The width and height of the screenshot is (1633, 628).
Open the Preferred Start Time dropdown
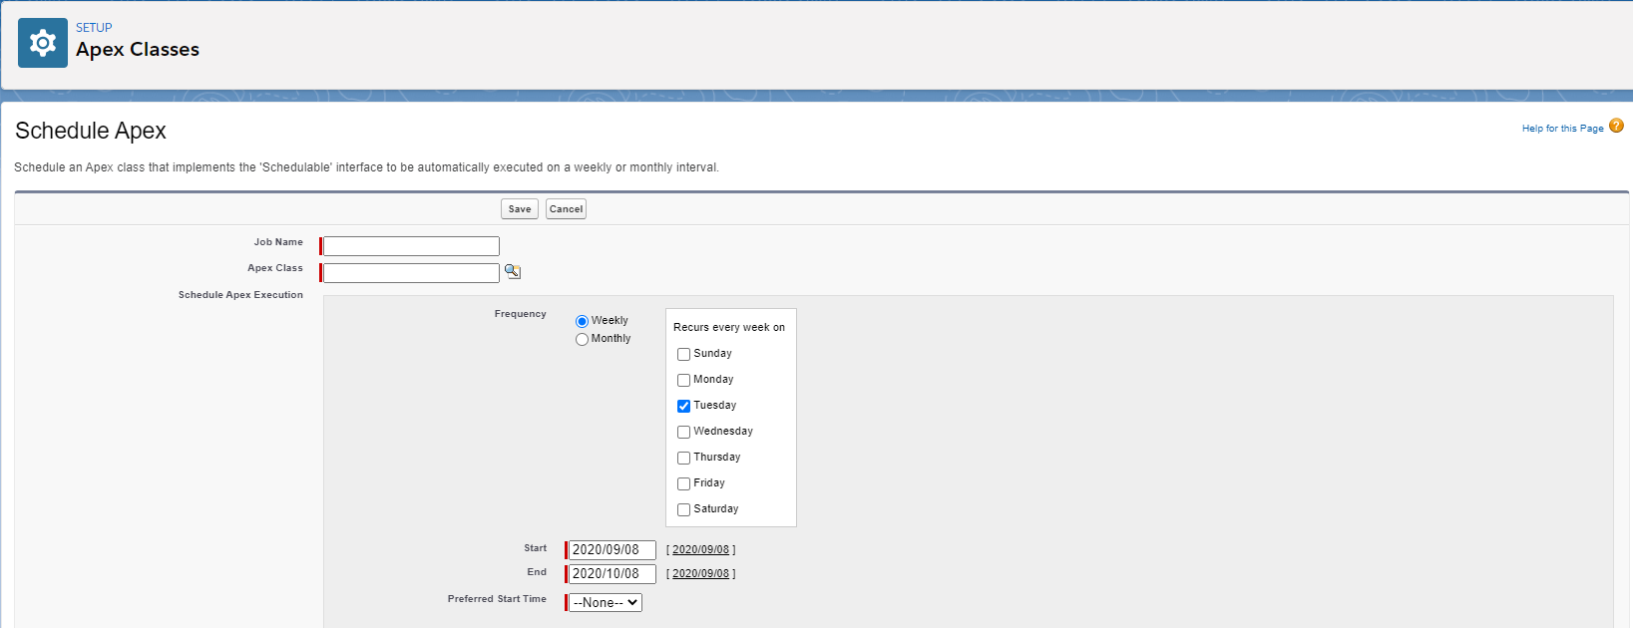606,602
